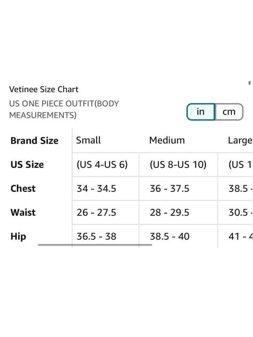Click Small hip value 36.5 - 38
The width and height of the screenshot is (253, 337).
pos(97,236)
